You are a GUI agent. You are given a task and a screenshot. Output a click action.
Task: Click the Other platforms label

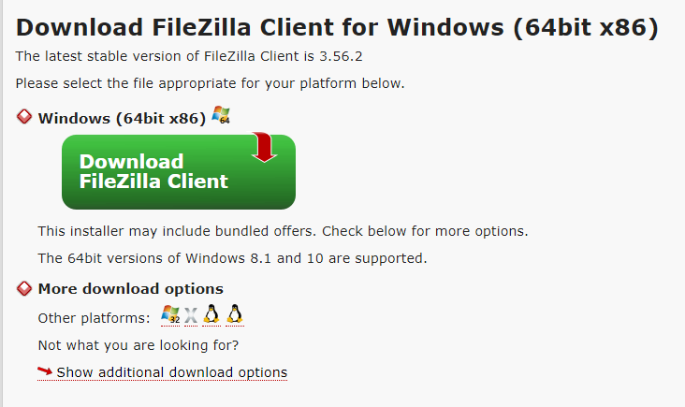point(94,318)
